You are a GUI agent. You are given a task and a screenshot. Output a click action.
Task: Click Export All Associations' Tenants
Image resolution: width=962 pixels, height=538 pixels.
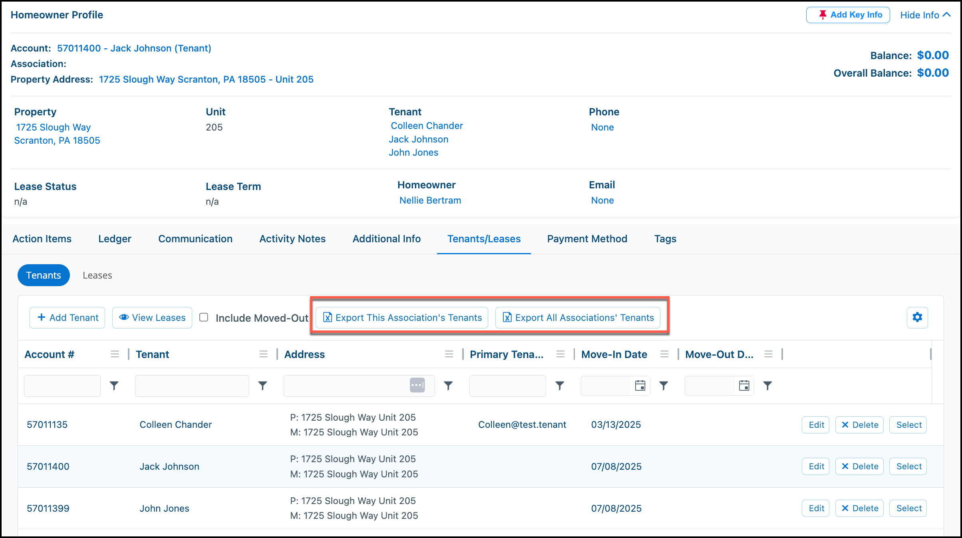(x=578, y=318)
